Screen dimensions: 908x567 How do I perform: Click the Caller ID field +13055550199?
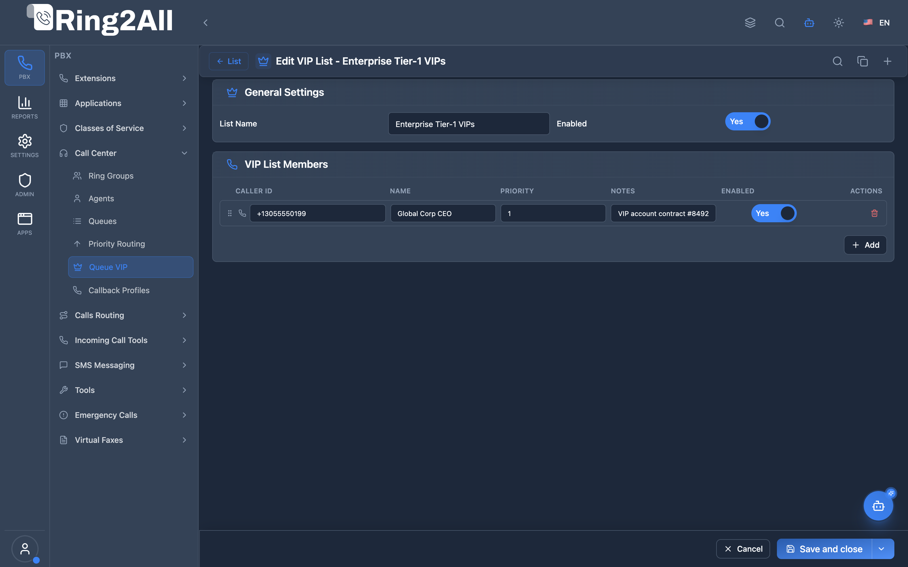click(318, 213)
